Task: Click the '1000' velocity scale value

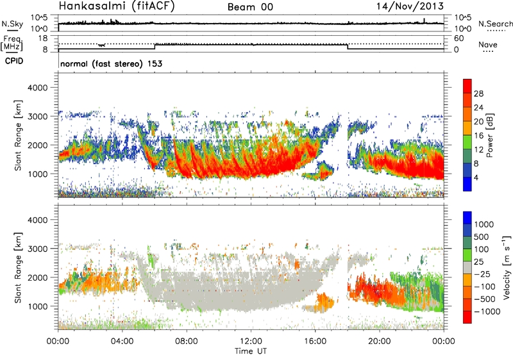Action: tap(484, 224)
